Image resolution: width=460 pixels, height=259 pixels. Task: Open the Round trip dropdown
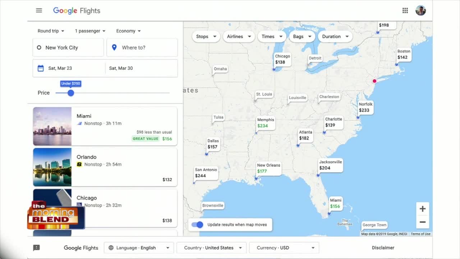coord(51,31)
